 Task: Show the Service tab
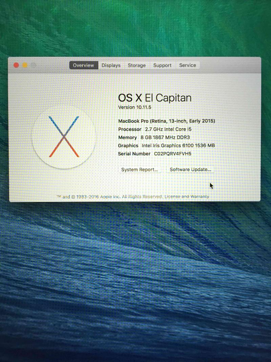click(188, 65)
